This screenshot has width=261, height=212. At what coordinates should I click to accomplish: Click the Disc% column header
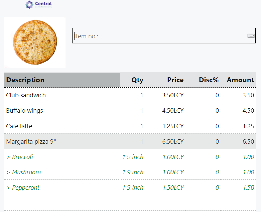pyautogui.click(x=209, y=80)
